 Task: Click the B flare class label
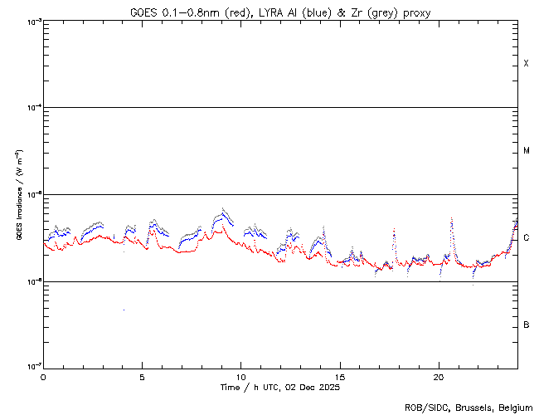527,325
